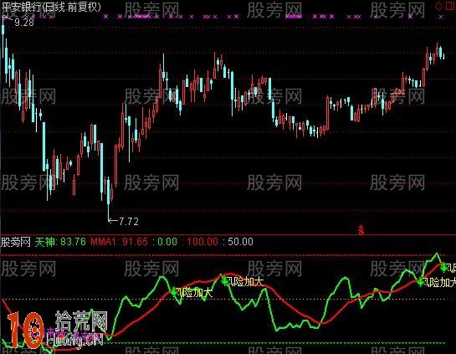Screen dimensions: 456x354
Task: Click the 7.72 low price label
Action: pyautogui.click(x=129, y=222)
